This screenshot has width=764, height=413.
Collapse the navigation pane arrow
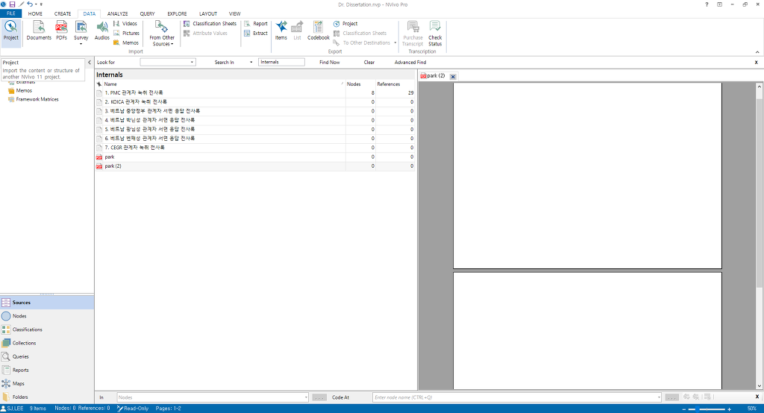point(90,63)
